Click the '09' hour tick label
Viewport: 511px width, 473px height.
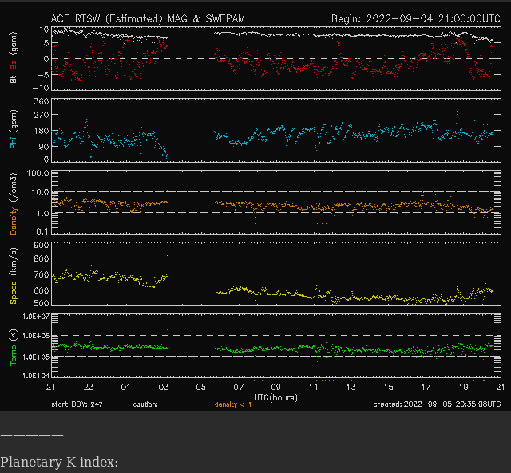pyautogui.click(x=275, y=387)
